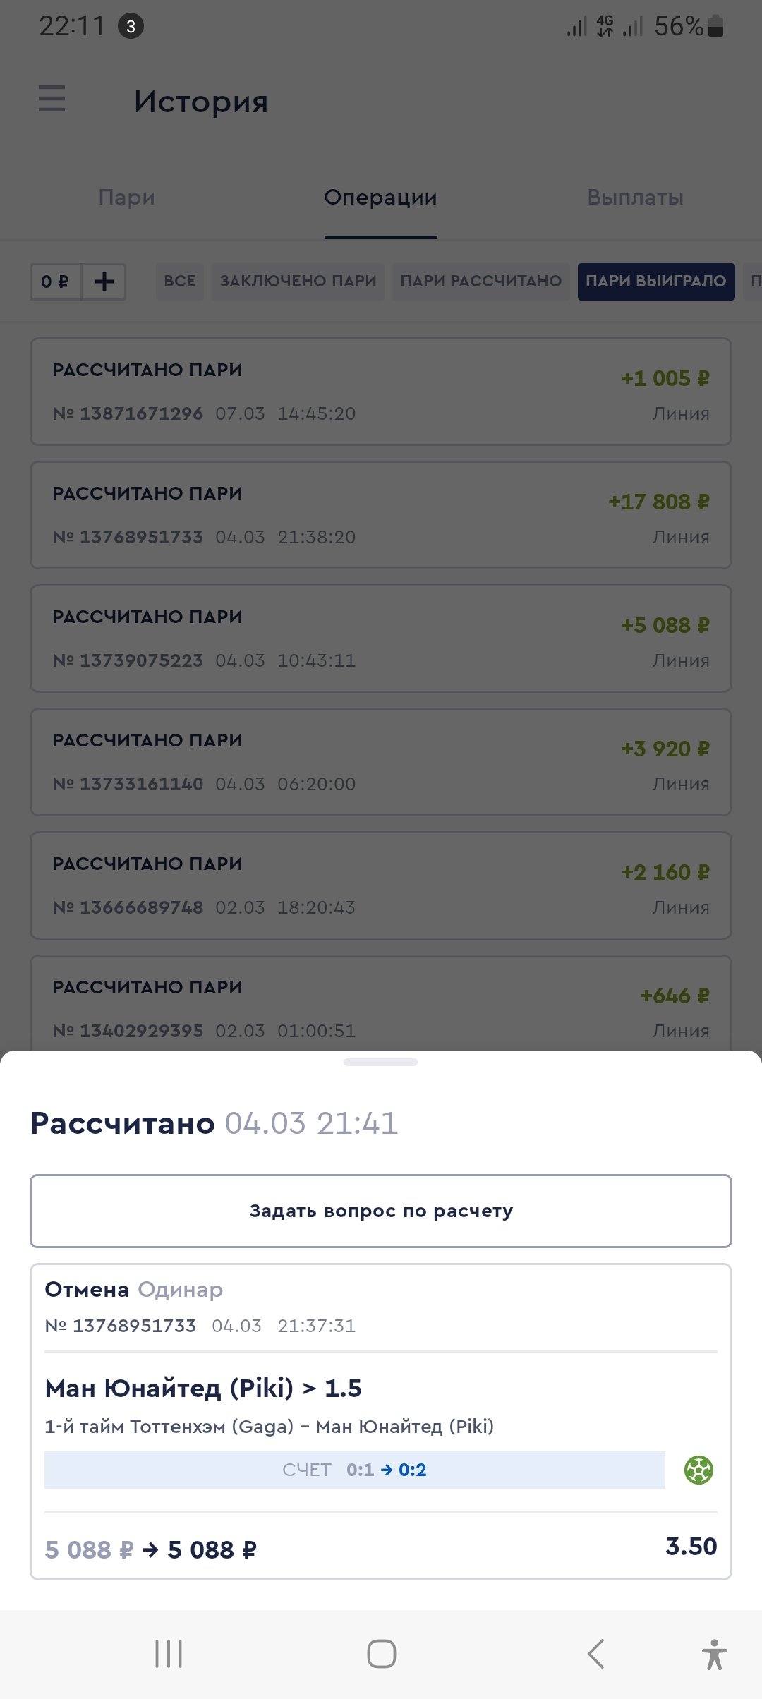Tap Задать вопрос по расчету button
The width and height of the screenshot is (762, 1699).
(380, 1211)
